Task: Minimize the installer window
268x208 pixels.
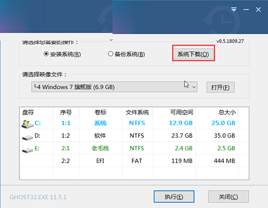Action: 246,10
